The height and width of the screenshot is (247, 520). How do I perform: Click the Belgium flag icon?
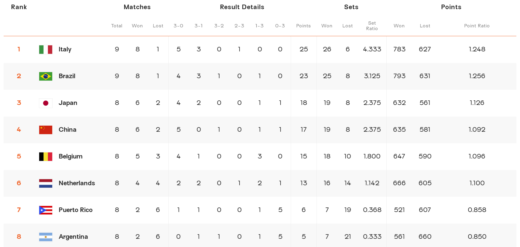click(x=46, y=156)
